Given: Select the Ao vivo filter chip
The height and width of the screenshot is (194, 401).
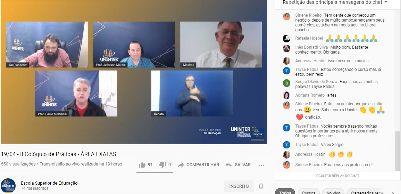Looking at the screenshot, I should 333,192.
